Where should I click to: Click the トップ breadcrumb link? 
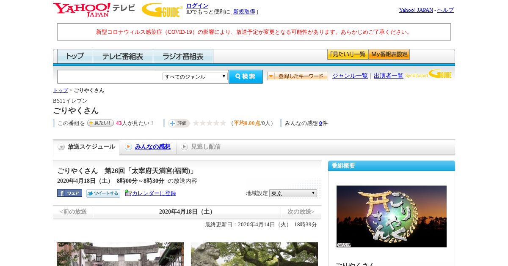point(61,90)
